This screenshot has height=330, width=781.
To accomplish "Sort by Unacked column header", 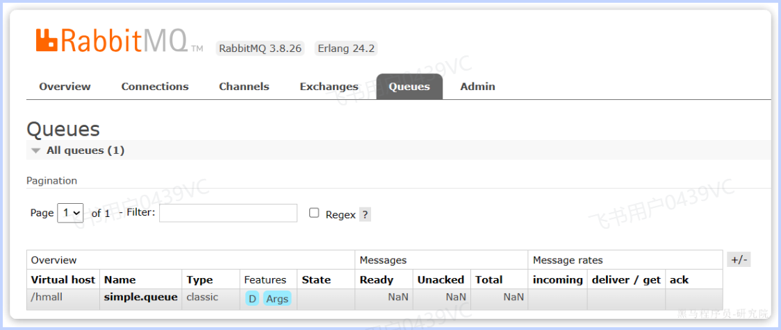I will [x=441, y=280].
